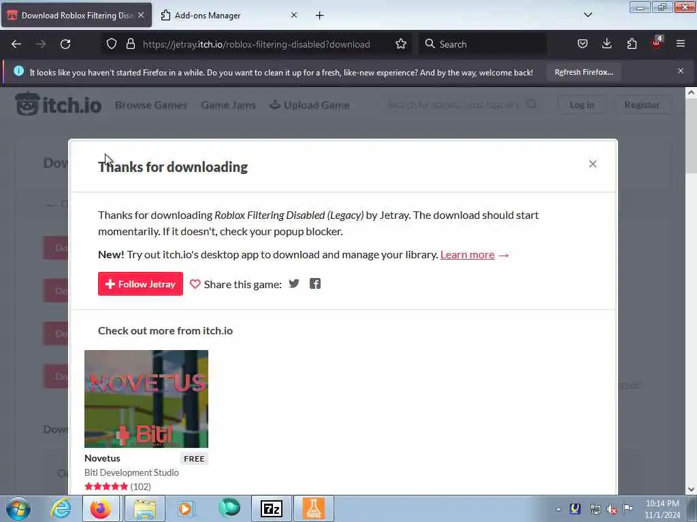Viewport: 697px width, 522px height.
Task: Click the Novetus five-star rating
Action: tap(106, 487)
